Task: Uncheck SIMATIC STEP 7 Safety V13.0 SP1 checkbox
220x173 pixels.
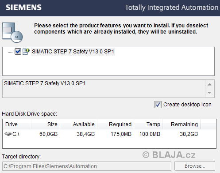Action: pyautogui.click(x=18, y=52)
